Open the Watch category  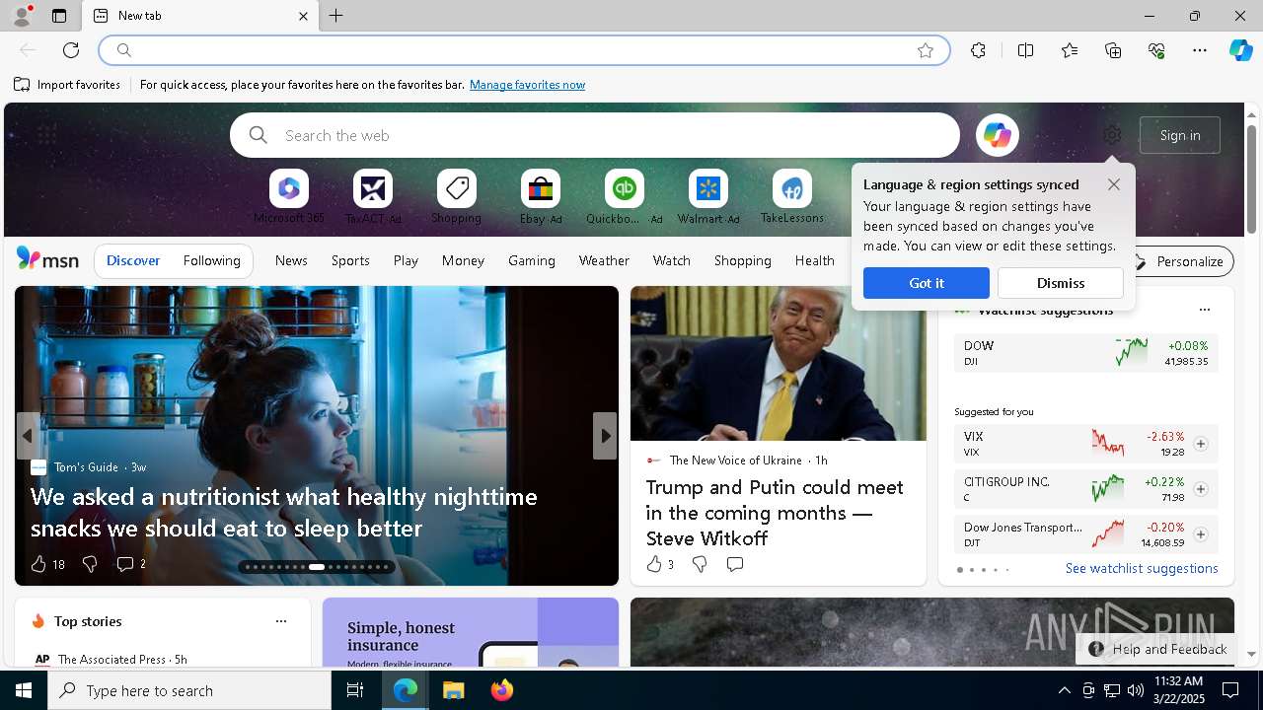(x=672, y=260)
